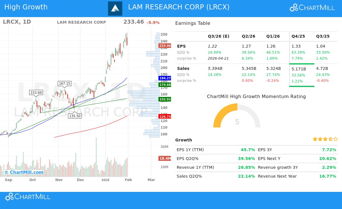Viewport: 342px width, 209px height.
Task: Click the 167.15 chart annotation callout
Action: (64, 84)
